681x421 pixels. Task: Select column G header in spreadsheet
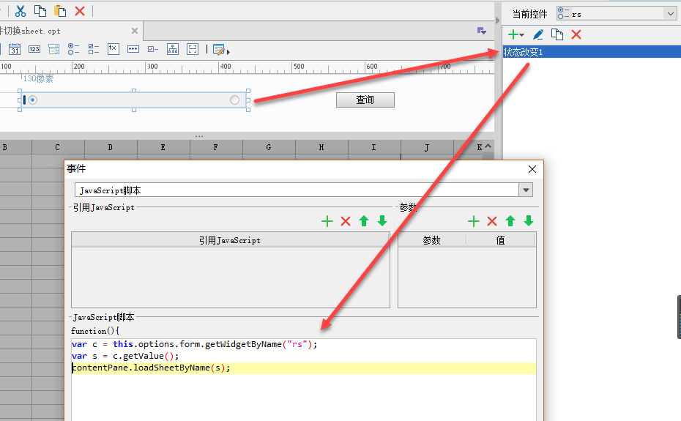[x=269, y=147]
